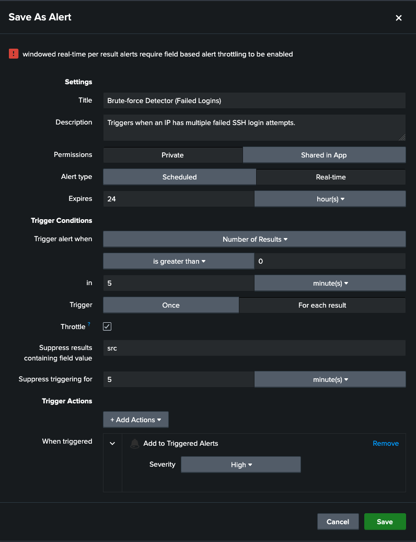Open the Expires hour(s) unit dropdown

[x=330, y=199]
